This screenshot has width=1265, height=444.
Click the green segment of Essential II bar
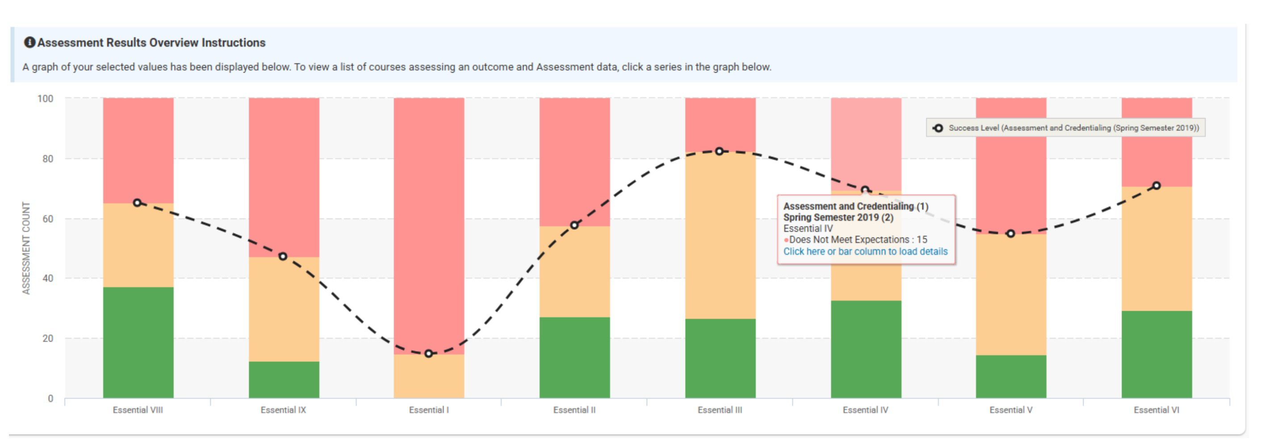pyautogui.click(x=574, y=357)
